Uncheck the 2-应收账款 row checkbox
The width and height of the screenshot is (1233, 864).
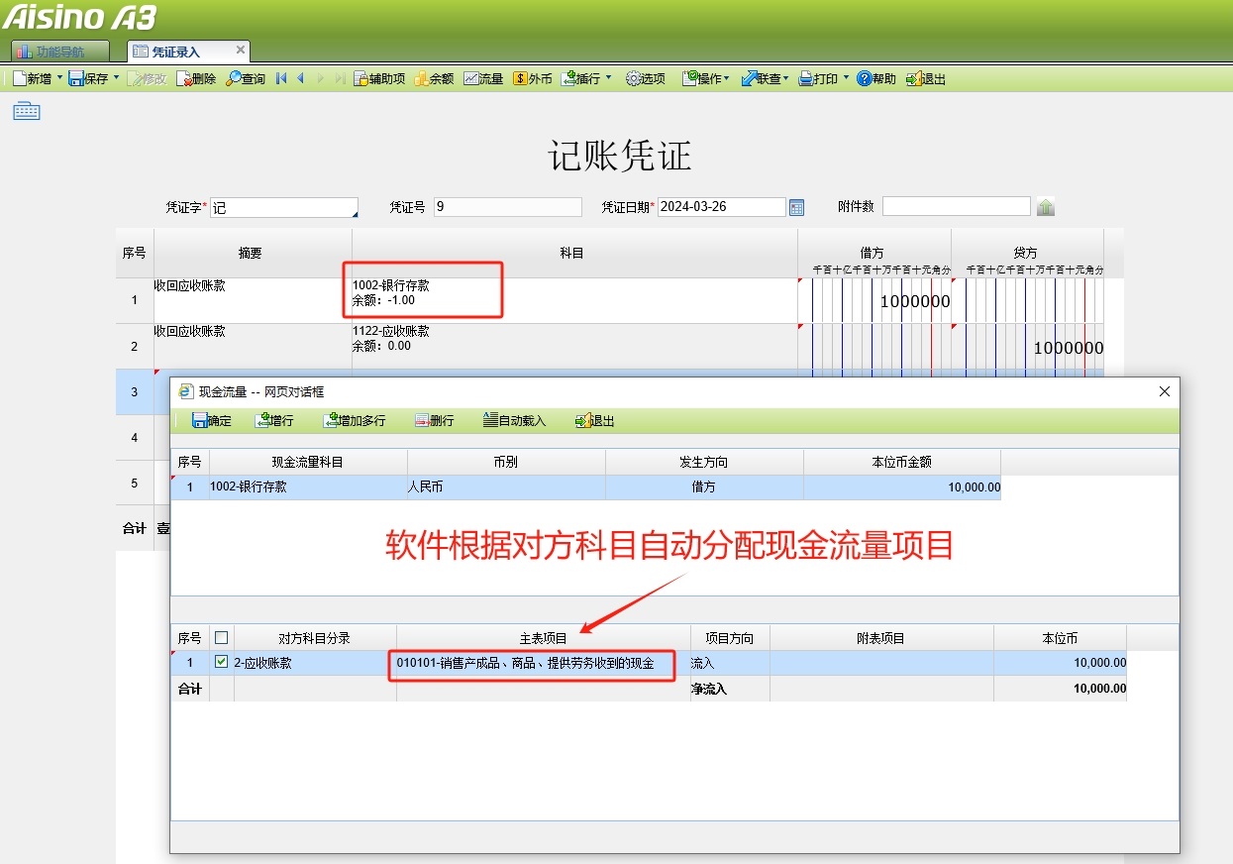point(222,662)
